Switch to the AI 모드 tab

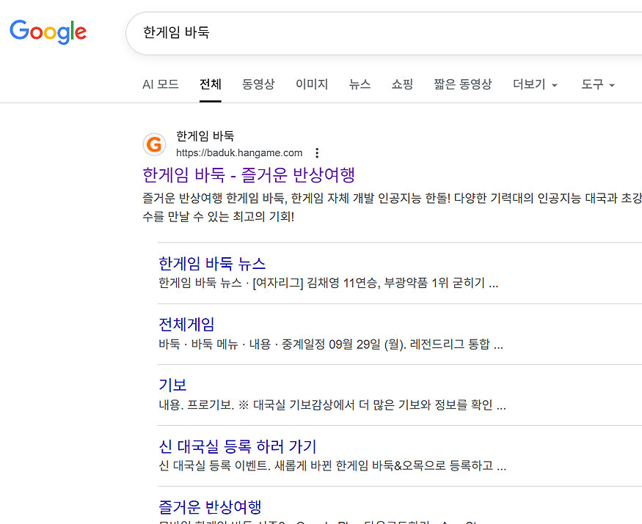160,84
